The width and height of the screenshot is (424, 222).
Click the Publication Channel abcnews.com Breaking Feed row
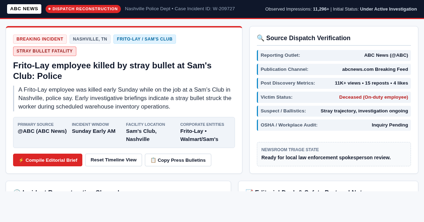334,69
